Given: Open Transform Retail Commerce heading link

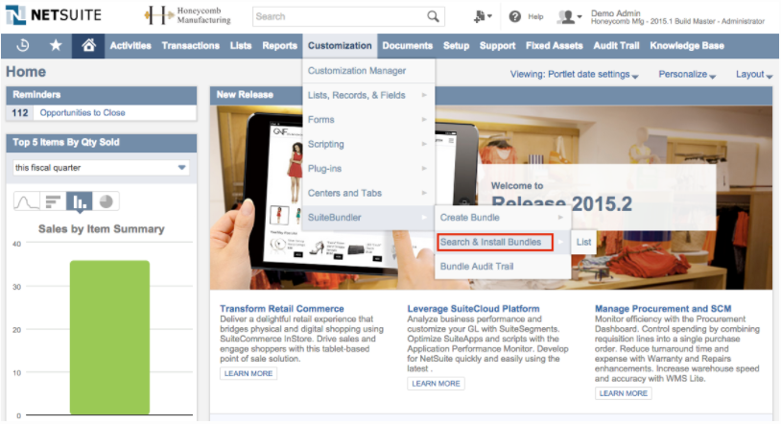Looking at the screenshot, I should (x=282, y=309).
